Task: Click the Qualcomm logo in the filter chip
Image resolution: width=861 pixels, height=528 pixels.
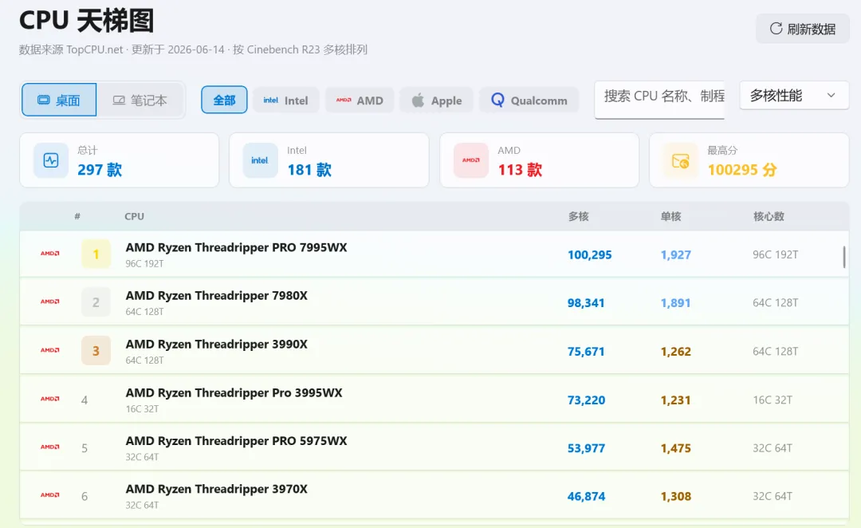Action: (497, 100)
